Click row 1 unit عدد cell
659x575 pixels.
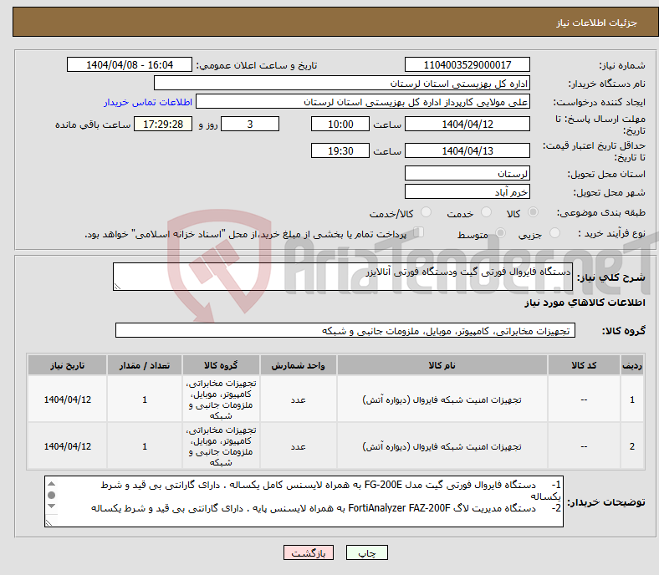point(298,399)
